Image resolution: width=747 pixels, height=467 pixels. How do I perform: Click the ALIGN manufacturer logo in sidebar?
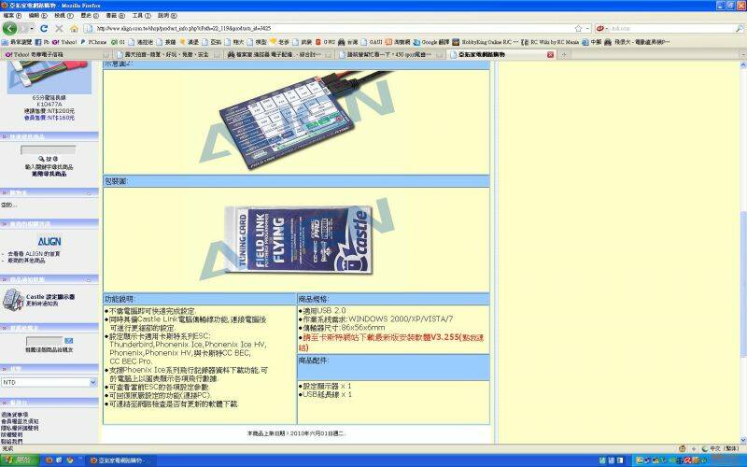49,242
